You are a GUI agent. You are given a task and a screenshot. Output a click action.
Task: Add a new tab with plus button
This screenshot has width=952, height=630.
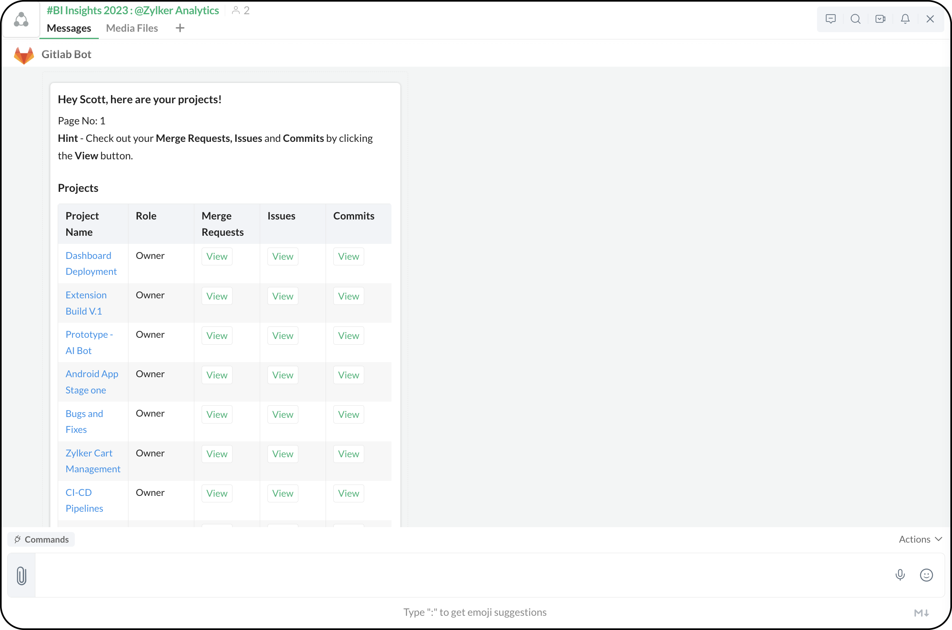[180, 28]
